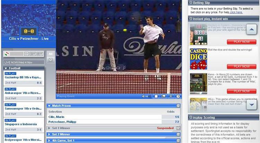This screenshot has height=143, width=260.
Task: Play Now on Casino Dice
Action: [242, 67]
